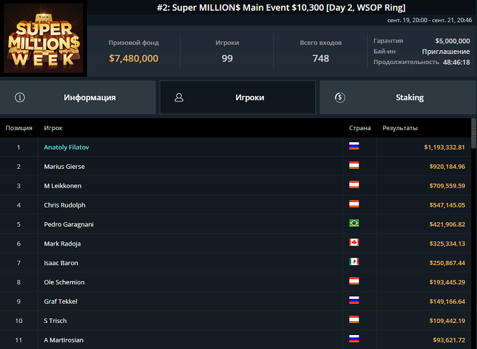Image resolution: width=477 pixels, height=349 pixels.
Task: Click Russian flag next to Graf Tekkel
Action: tap(354, 301)
